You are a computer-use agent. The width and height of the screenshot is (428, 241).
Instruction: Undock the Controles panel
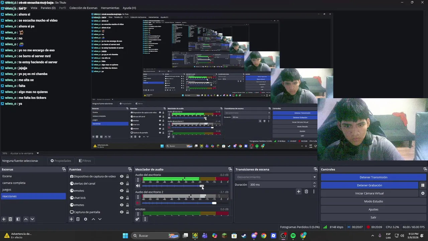pyautogui.click(x=425, y=169)
